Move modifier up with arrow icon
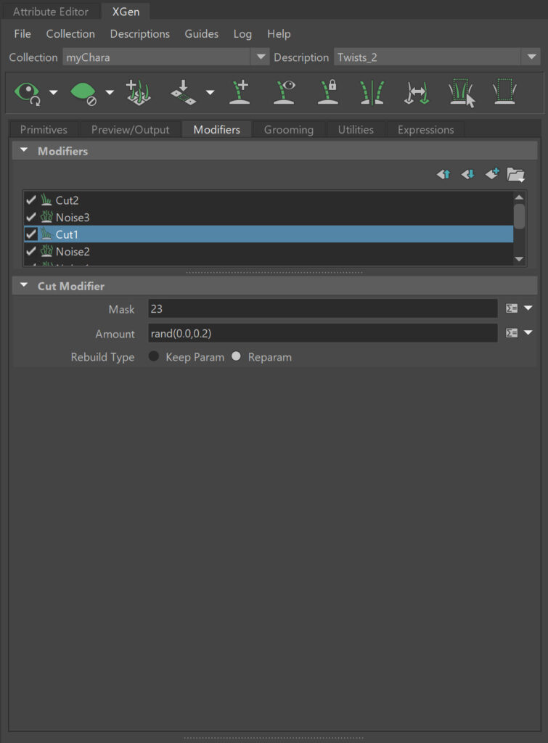This screenshot has height=743, width=548. tap(443, 174)
